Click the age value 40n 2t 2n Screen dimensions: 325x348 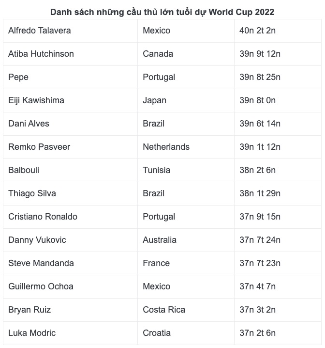(258, 31)
